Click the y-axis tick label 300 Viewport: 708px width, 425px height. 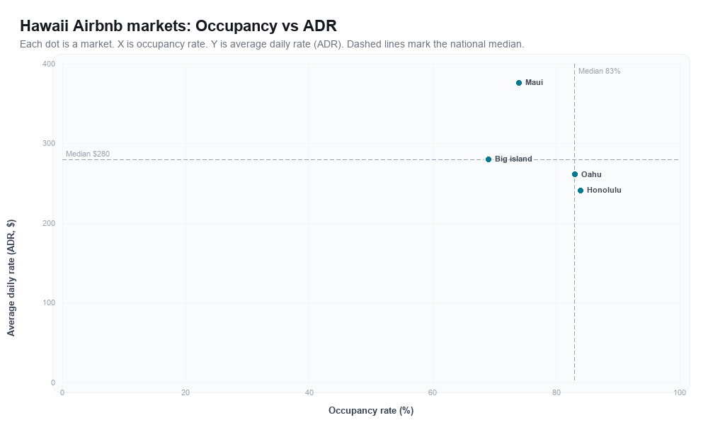(x=49, y=144)
